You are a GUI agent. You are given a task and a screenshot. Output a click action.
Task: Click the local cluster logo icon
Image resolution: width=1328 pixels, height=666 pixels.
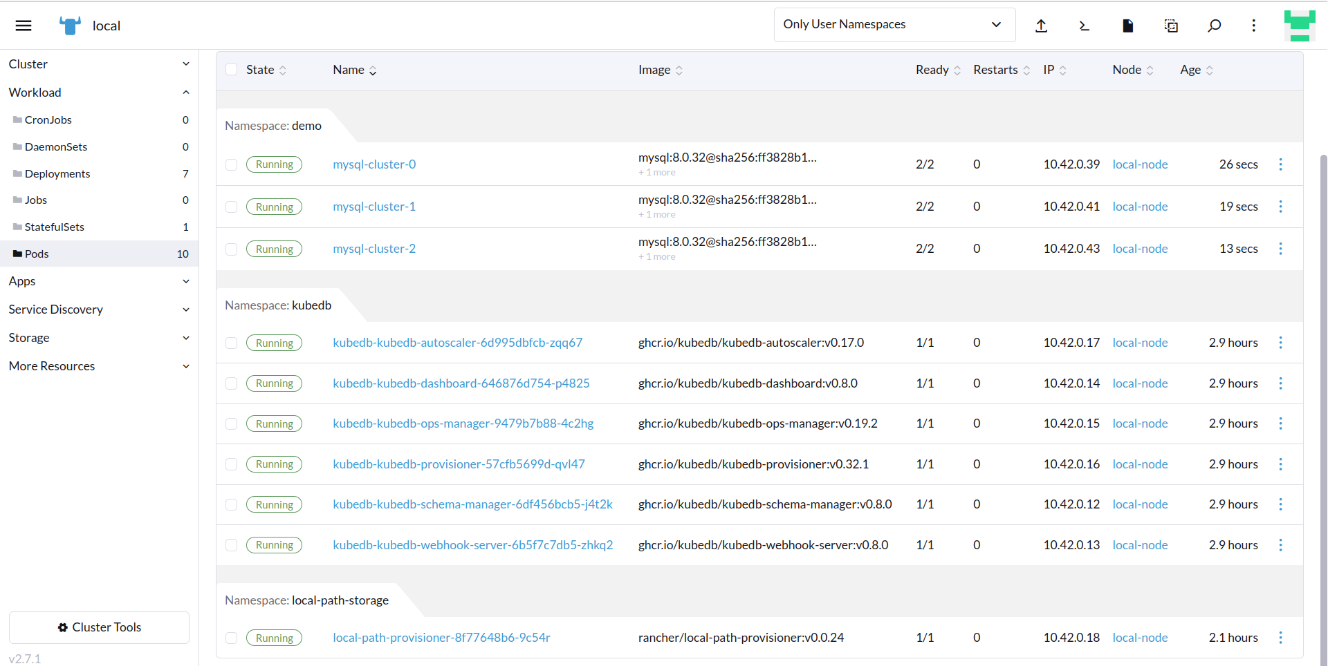pyautogui.click(x=69, y=25)
